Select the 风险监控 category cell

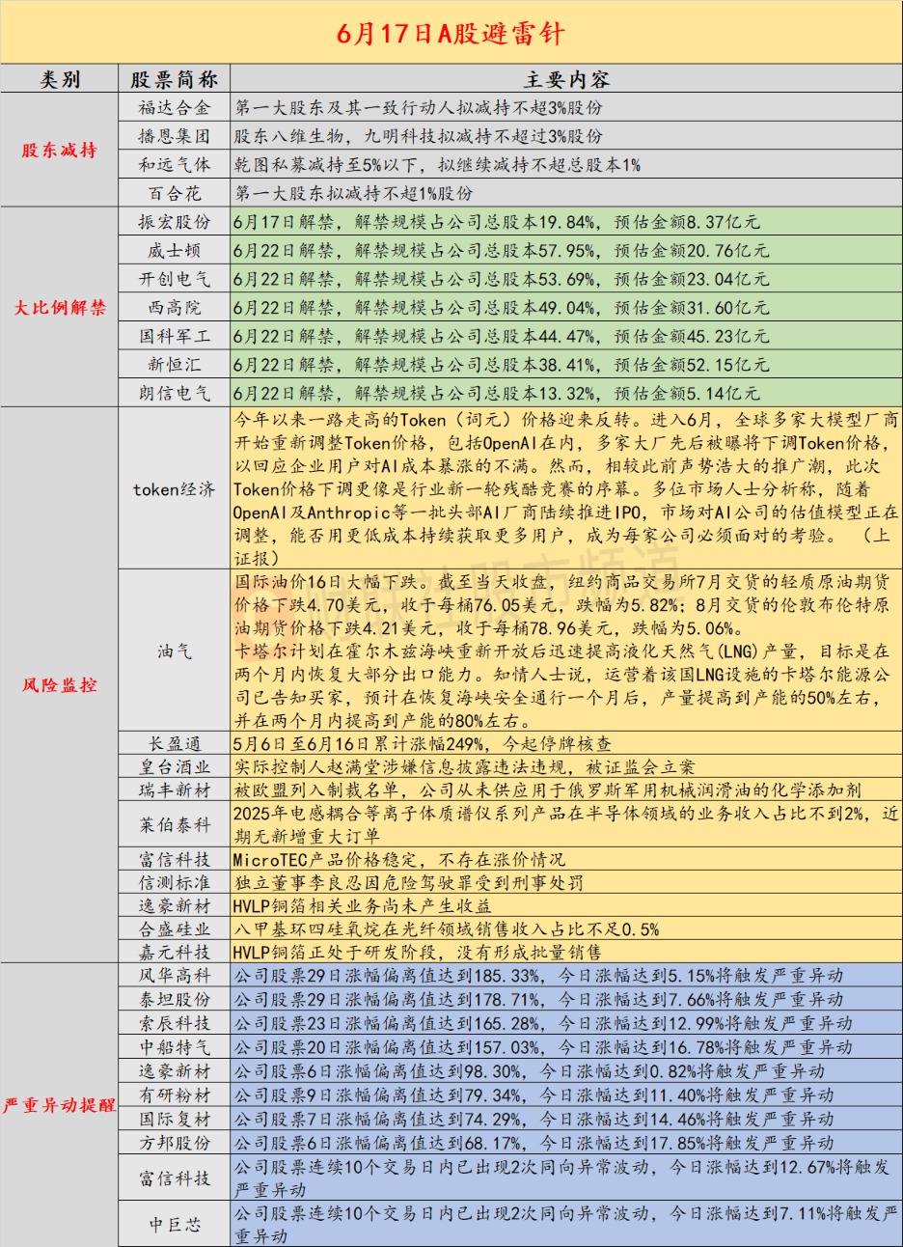(x=60, y=686)
